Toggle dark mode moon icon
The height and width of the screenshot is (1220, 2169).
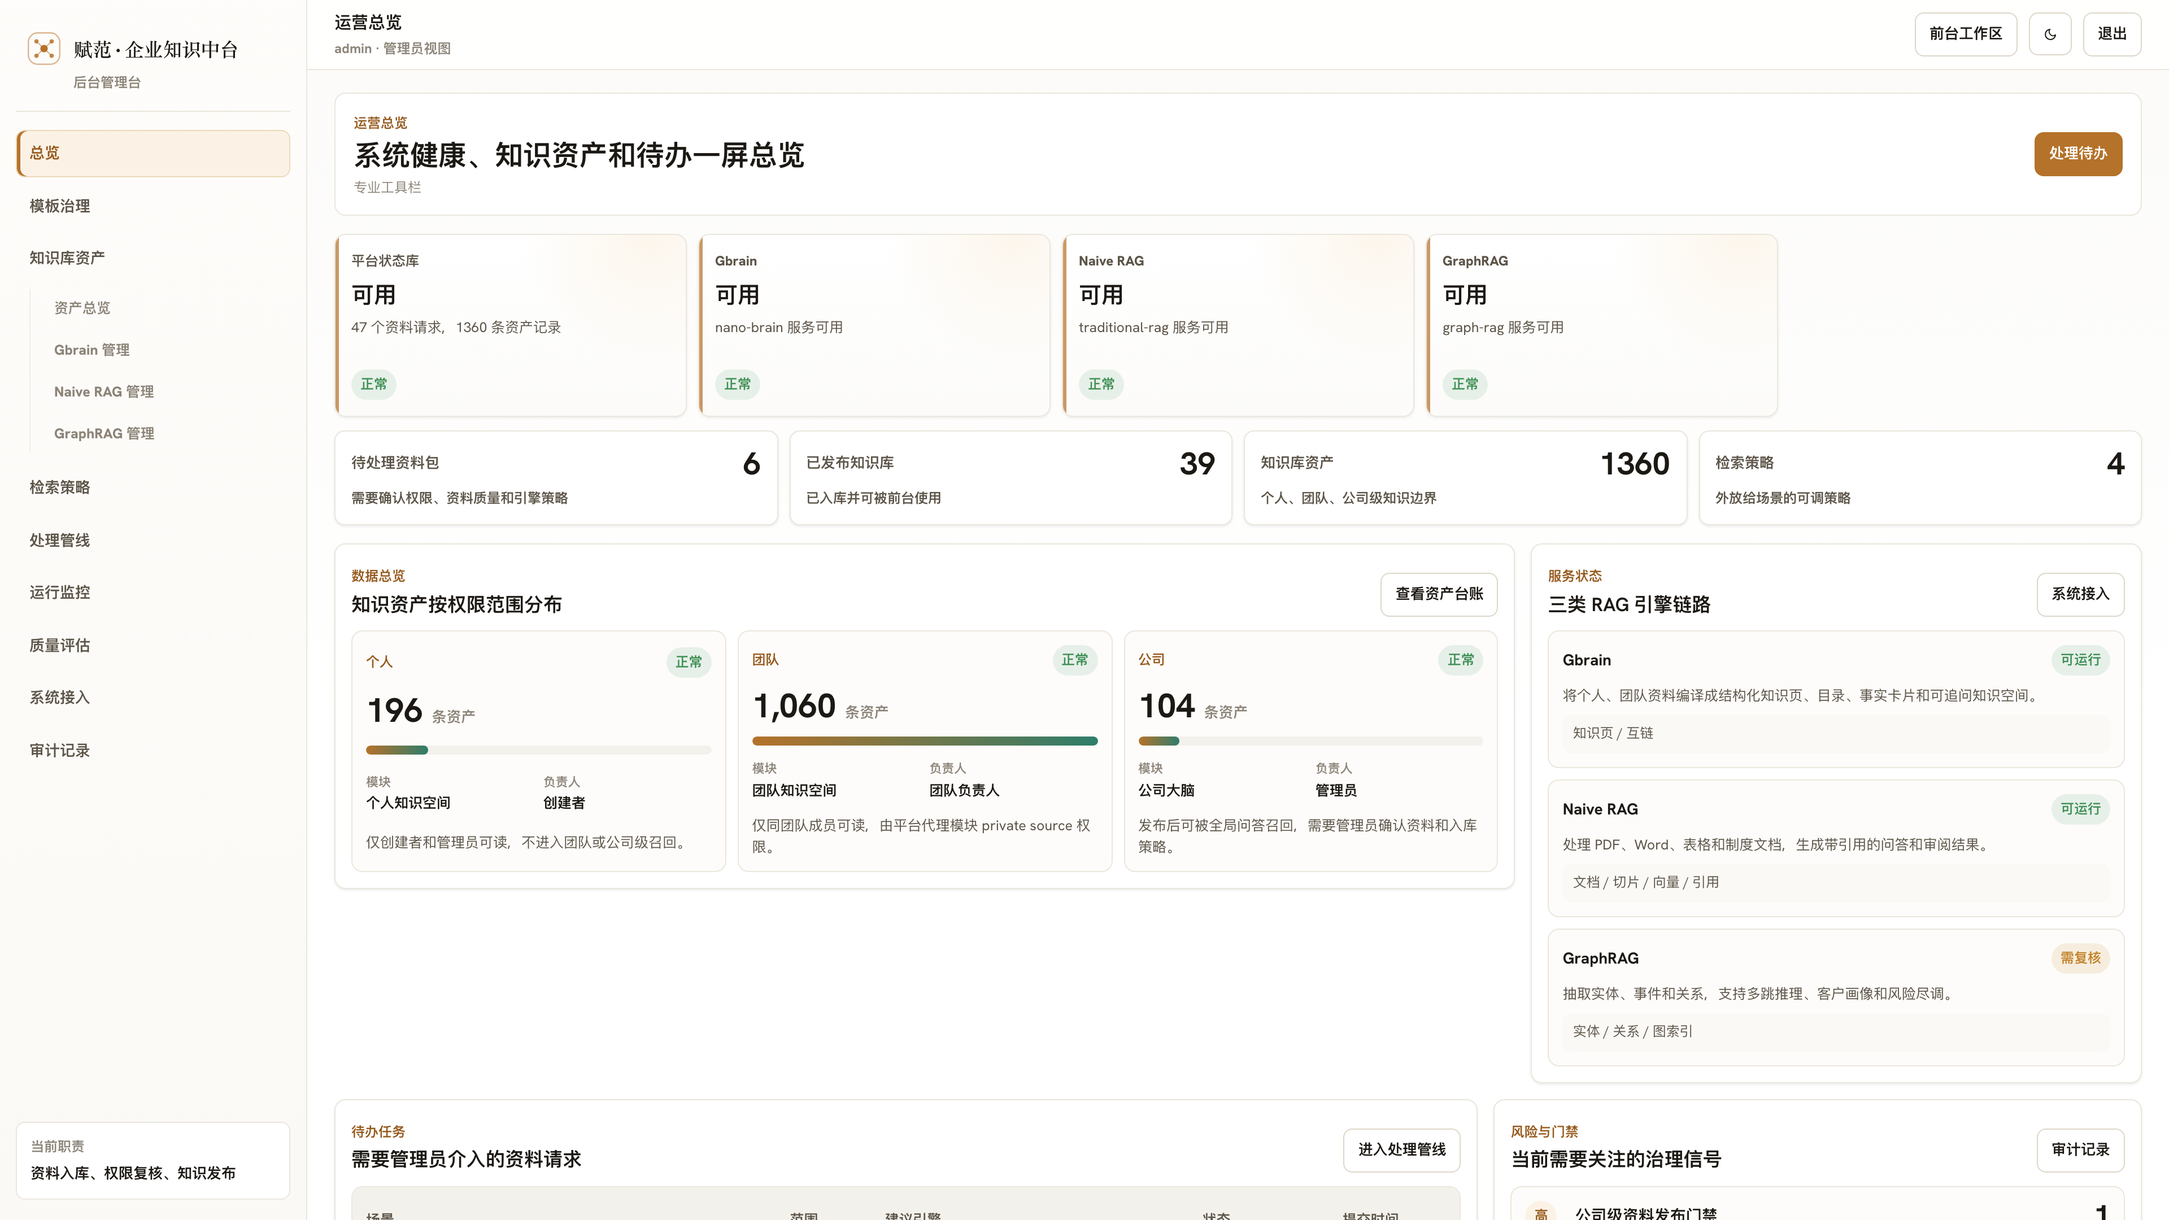click(2049, 34)
